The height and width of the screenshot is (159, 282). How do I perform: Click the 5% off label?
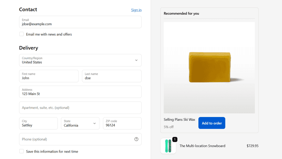point(169,127)
